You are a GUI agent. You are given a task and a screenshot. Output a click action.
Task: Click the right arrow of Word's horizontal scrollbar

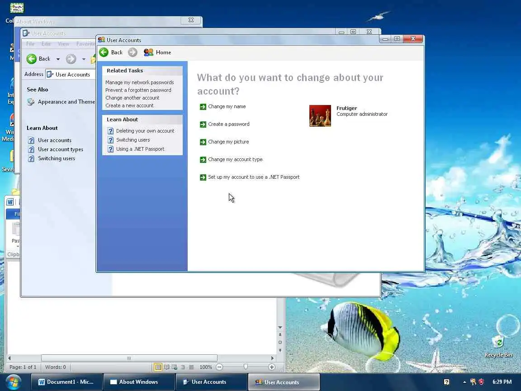coord(272,358)
